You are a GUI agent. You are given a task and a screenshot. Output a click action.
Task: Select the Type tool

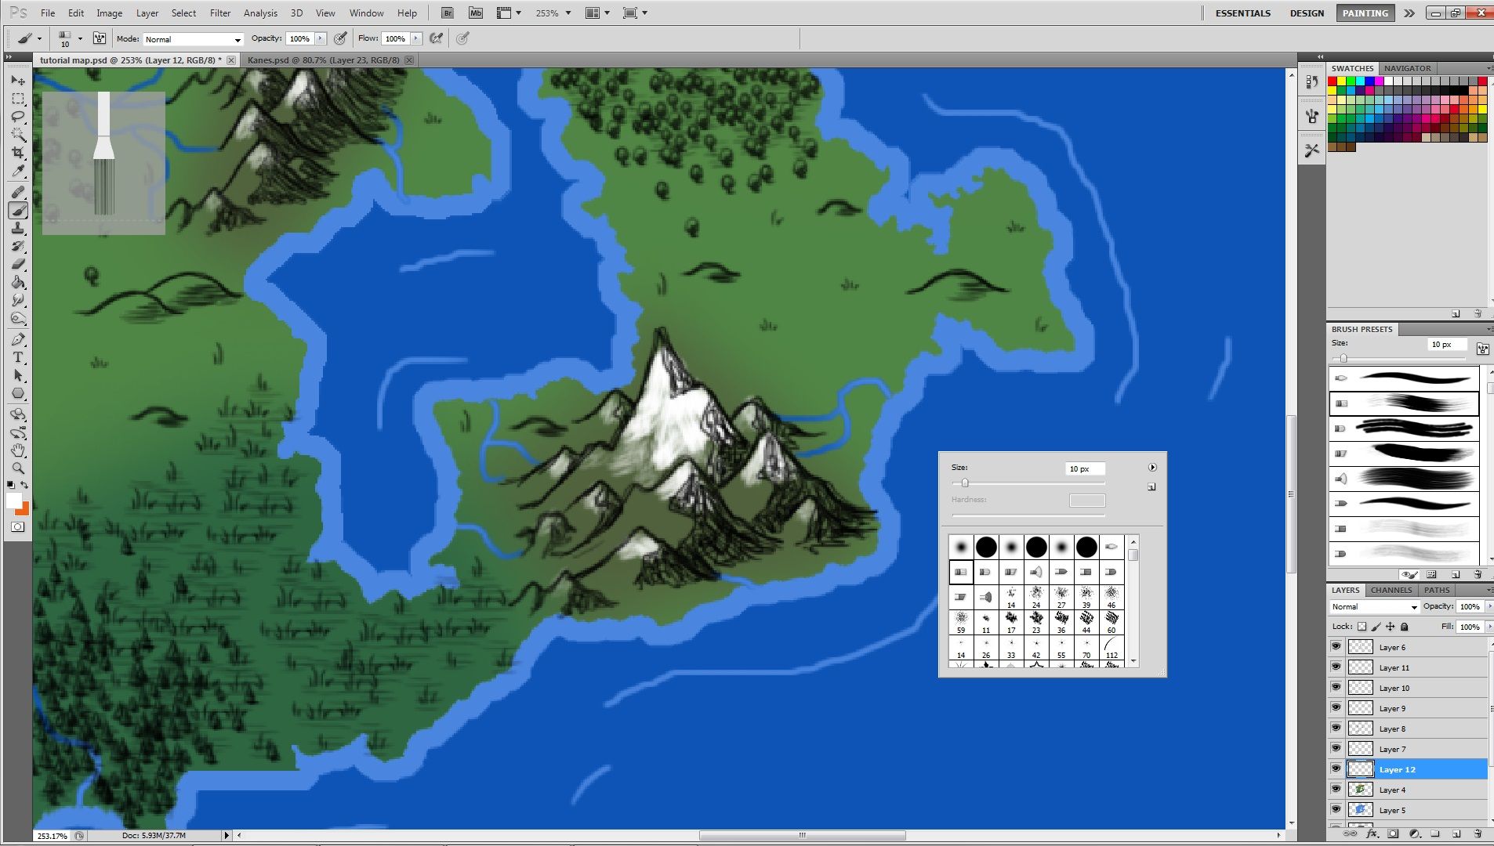pos(18,357)
